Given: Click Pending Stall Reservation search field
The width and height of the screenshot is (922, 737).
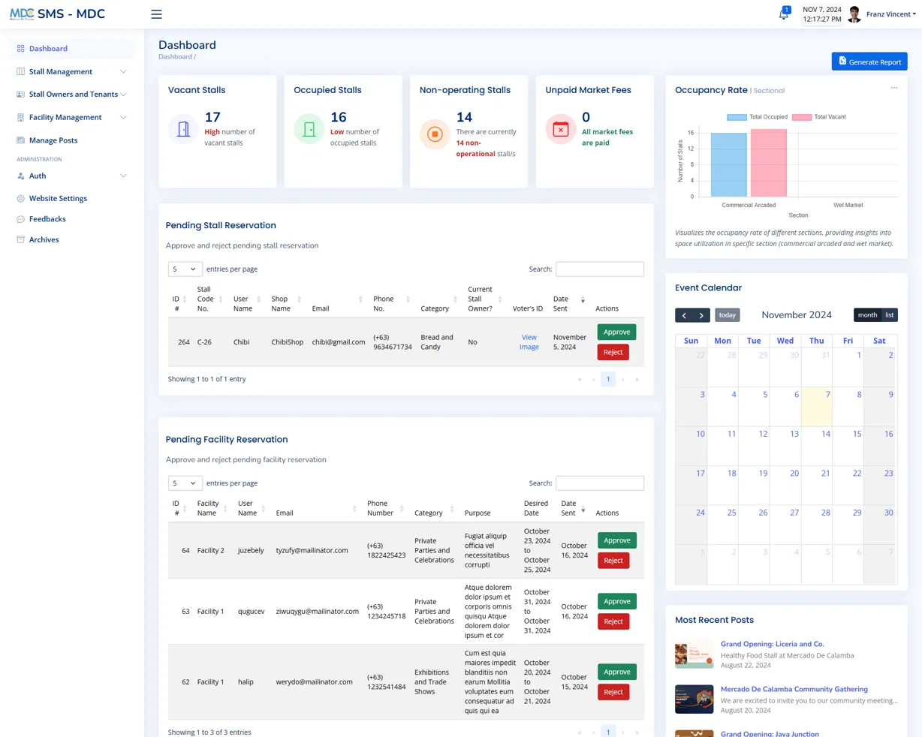Looking at the screenshot, I should 599,269.
